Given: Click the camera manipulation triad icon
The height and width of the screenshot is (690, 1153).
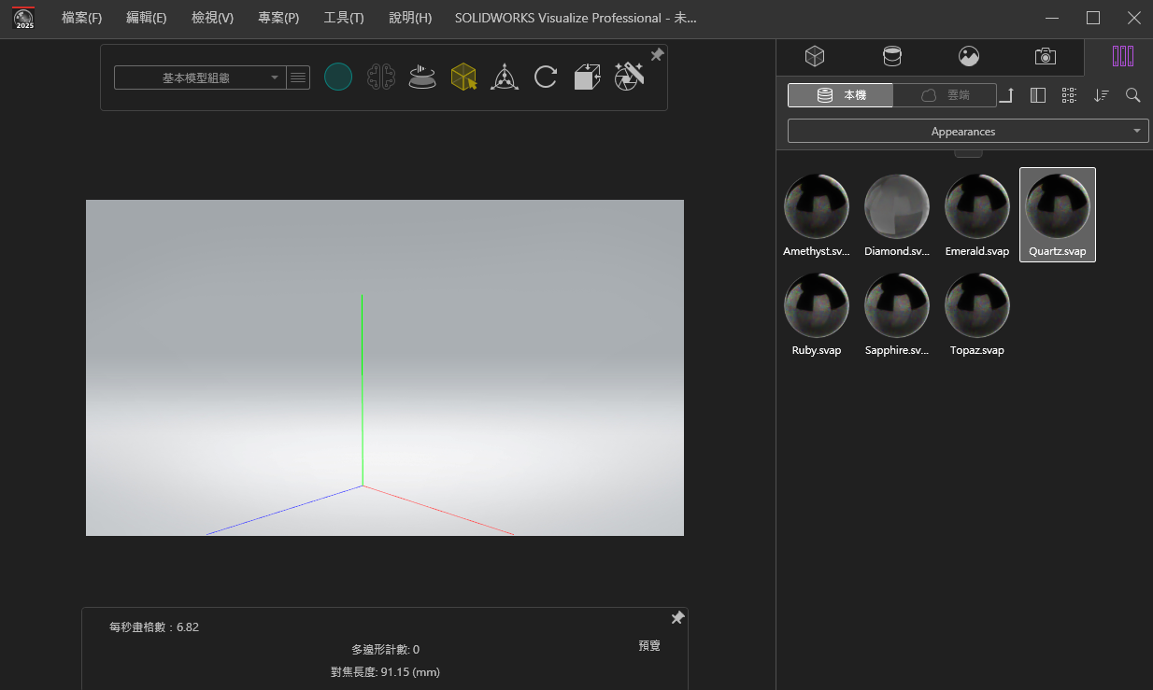Looking at the screenshot, I should coord(505,77).
